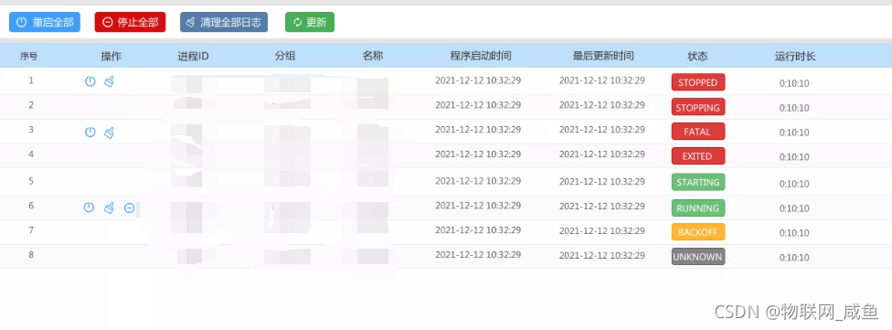Select the last update time in row 8
This screenshot has height=330, width=892.
coord(602,255)
